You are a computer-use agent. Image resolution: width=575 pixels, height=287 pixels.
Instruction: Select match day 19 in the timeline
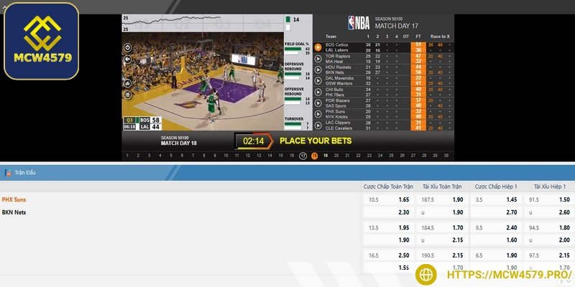[326, 156]
